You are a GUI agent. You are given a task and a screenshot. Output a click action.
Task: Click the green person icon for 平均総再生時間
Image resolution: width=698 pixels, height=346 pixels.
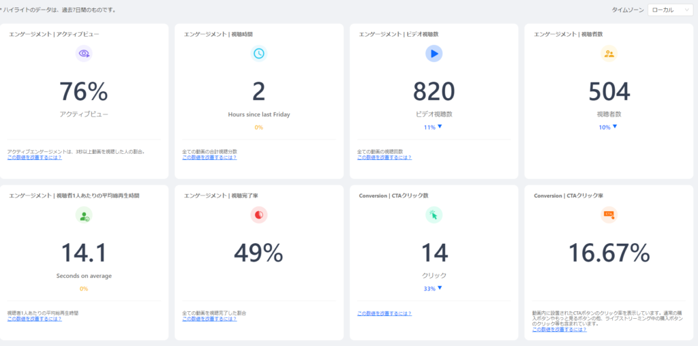click(84, 216)
